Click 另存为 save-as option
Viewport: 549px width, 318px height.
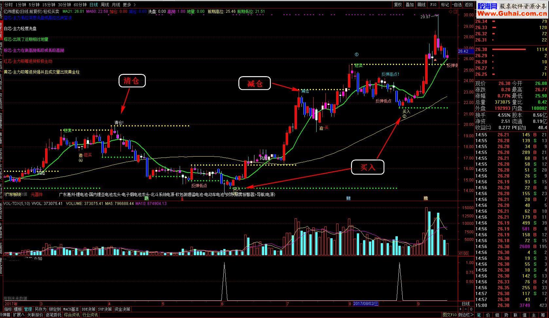click(x=41, y=309)
